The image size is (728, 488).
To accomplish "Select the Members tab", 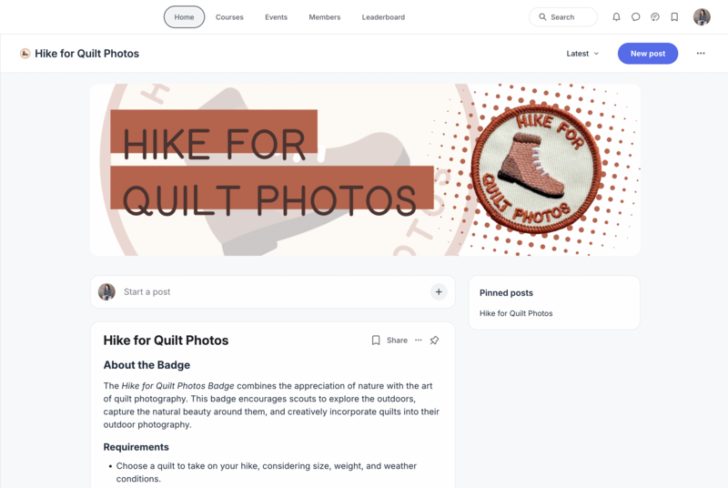I will pos(325,17).
